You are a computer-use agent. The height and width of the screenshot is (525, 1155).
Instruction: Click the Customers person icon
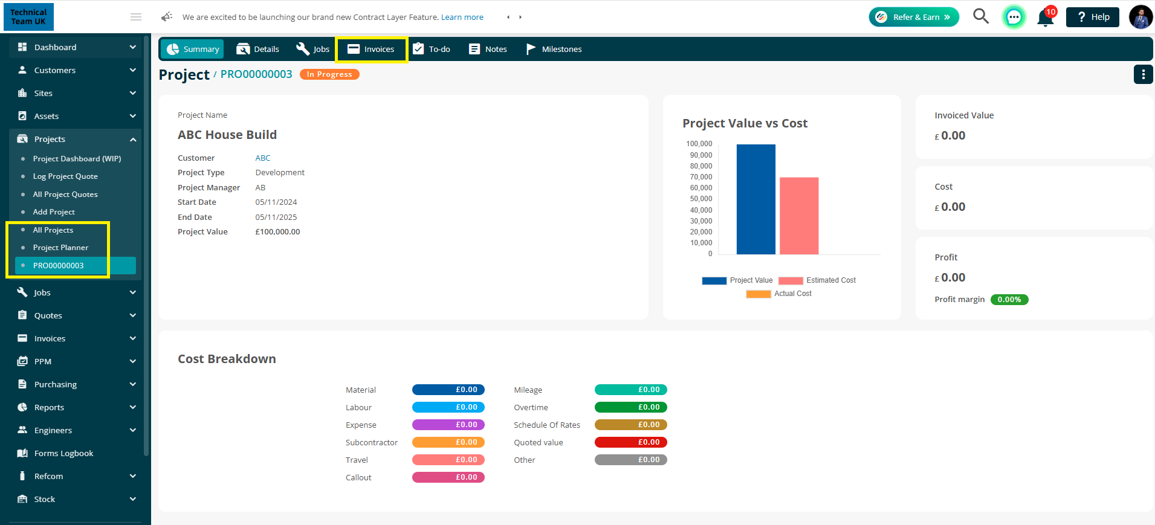point(22,70)
